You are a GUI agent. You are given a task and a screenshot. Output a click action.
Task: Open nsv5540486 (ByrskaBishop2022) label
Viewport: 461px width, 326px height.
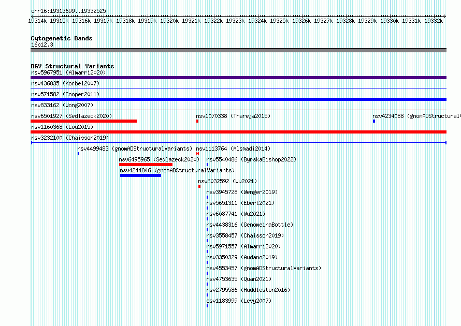pyautogui.click(x=251, y=159)
